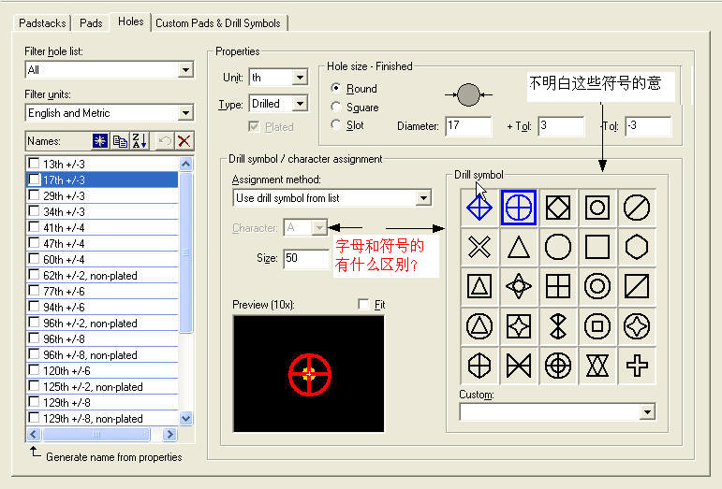
Task: Open the Assignment method dropdown
Action: tap(423, 198)
